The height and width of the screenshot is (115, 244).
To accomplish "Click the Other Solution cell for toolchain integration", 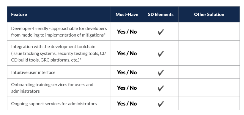I will tap(209, 53).
